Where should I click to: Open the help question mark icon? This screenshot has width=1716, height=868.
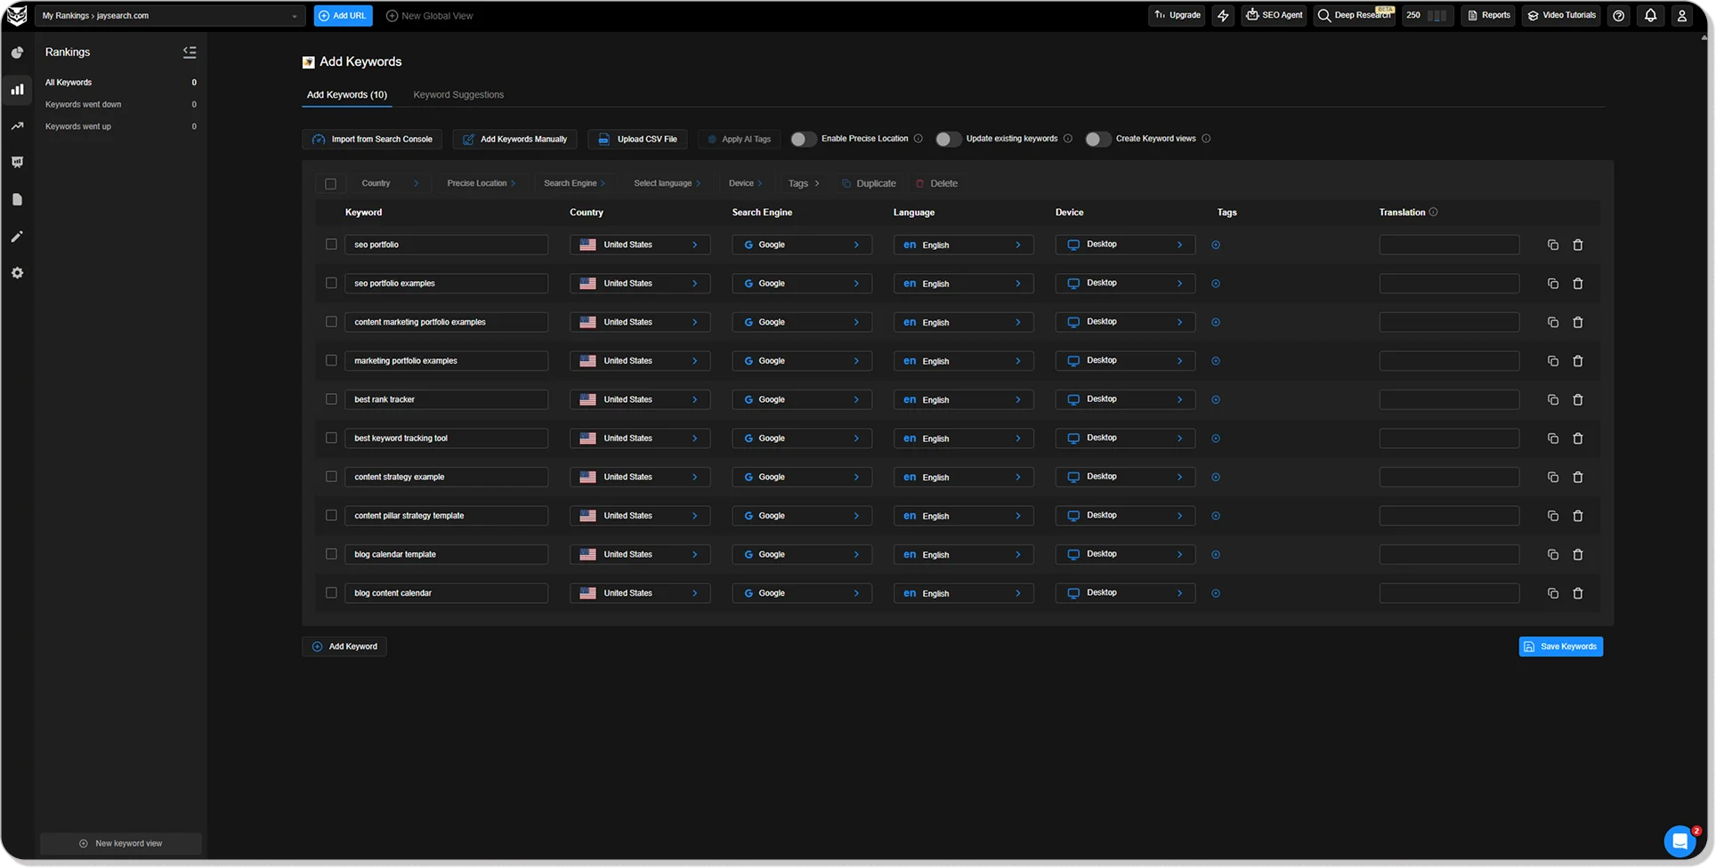1619,15
